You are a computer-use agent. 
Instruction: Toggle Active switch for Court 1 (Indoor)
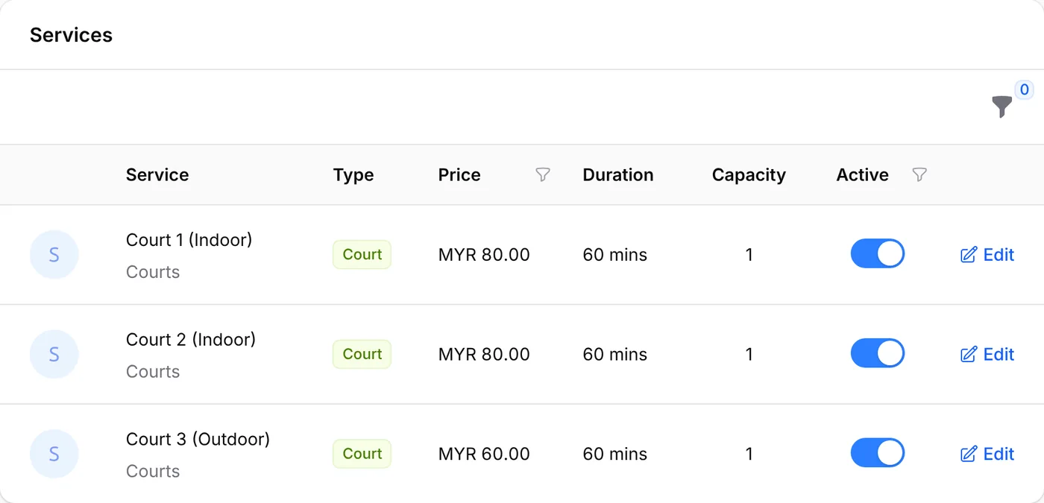pos(878,254)
